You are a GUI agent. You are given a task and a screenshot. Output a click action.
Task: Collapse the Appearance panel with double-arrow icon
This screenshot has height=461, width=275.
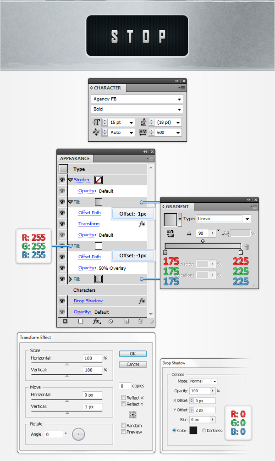point(145,151)
